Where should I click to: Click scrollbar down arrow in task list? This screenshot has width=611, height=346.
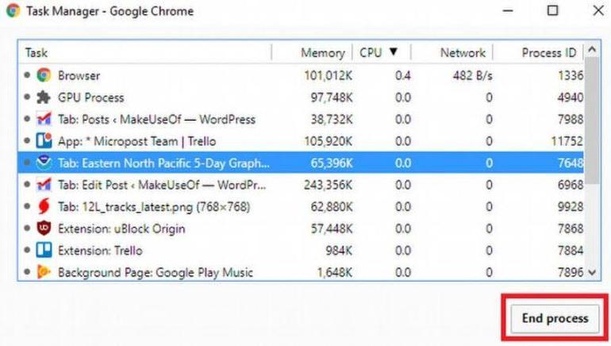[x=592, y=272]
